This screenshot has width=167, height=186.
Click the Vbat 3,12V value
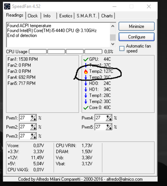(87, 164)
